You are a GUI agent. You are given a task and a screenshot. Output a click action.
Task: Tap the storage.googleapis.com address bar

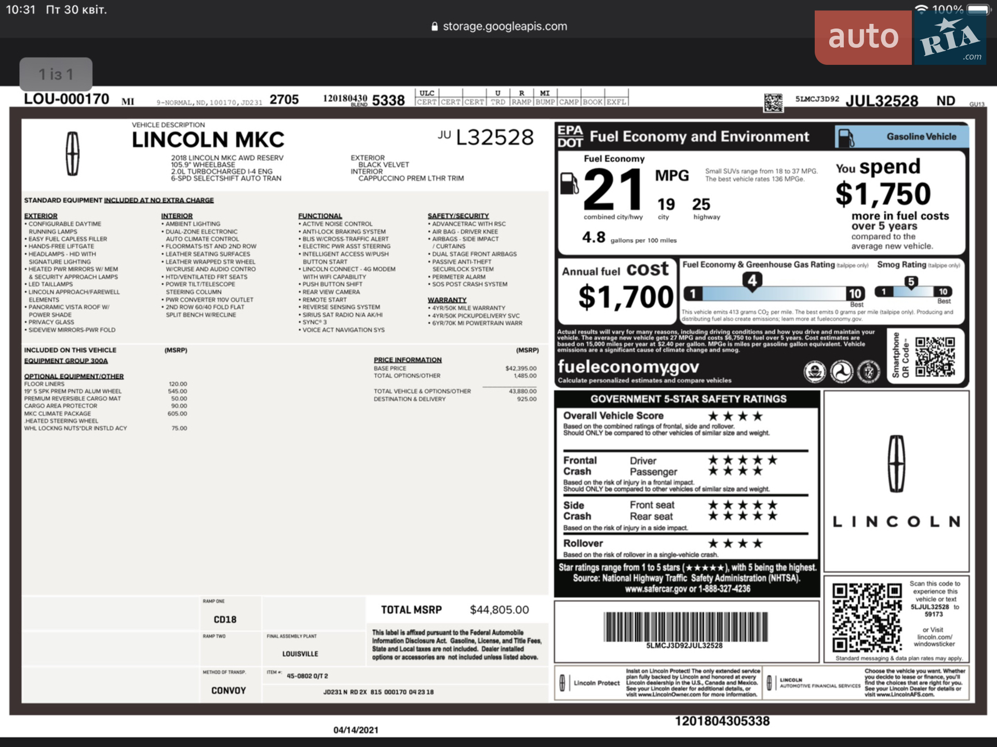click(499, 26)
